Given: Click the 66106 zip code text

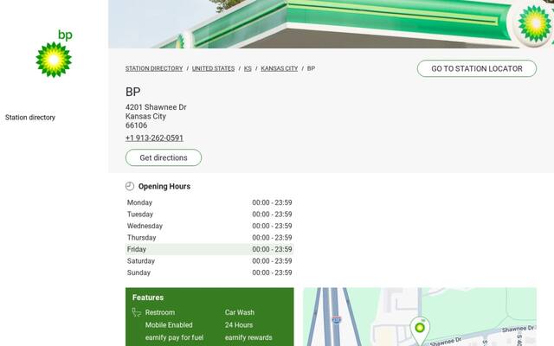Looking at the screenshot, I should coord(137,125).
